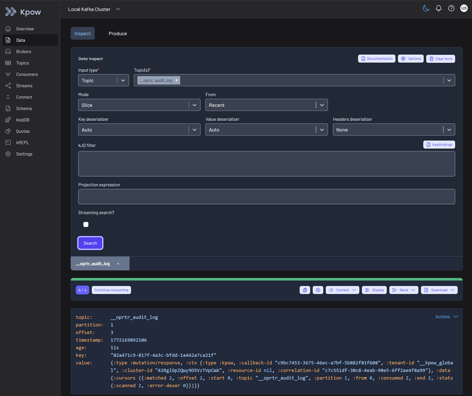Select the Data sidebar item

(x=29, y=40)
